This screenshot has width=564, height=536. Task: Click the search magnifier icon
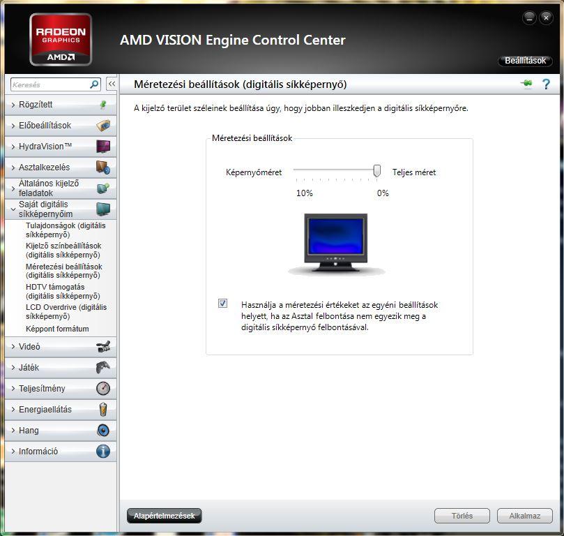coord(94,84)
